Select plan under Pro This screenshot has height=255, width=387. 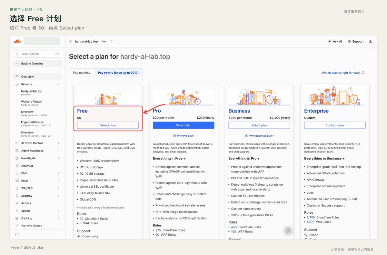184,125
